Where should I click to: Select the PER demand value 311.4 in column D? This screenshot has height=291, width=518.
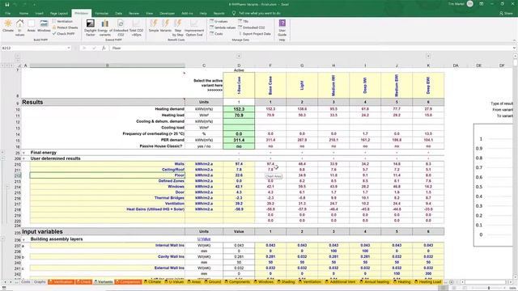click(x=239, y=140)
